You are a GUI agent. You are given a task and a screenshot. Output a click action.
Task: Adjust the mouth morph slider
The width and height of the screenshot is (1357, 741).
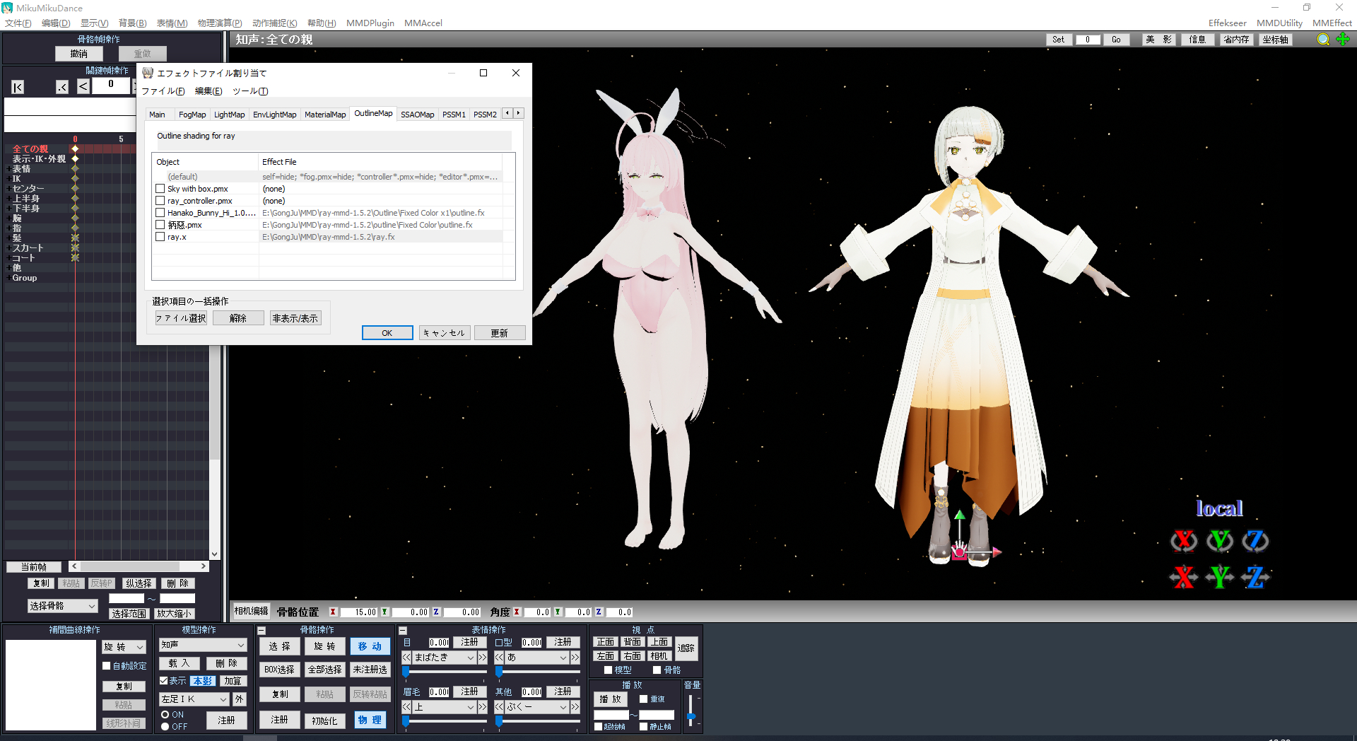coord(538,671)
